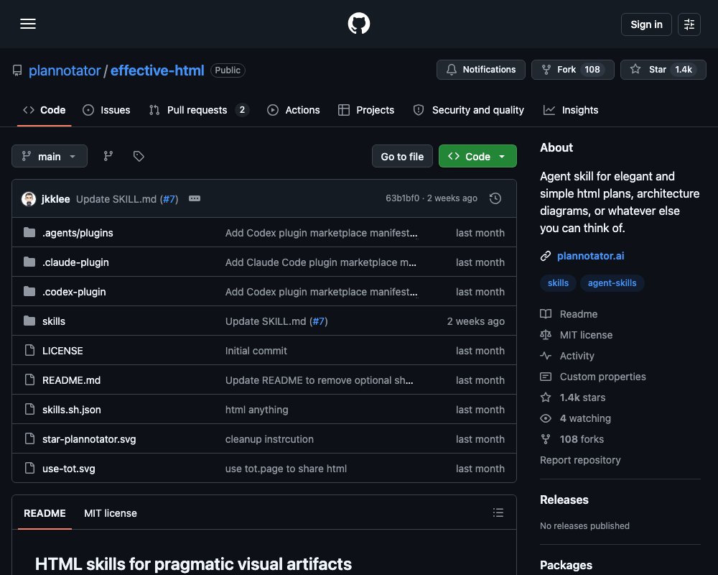Click the branches icon next to main

point(108,157)
